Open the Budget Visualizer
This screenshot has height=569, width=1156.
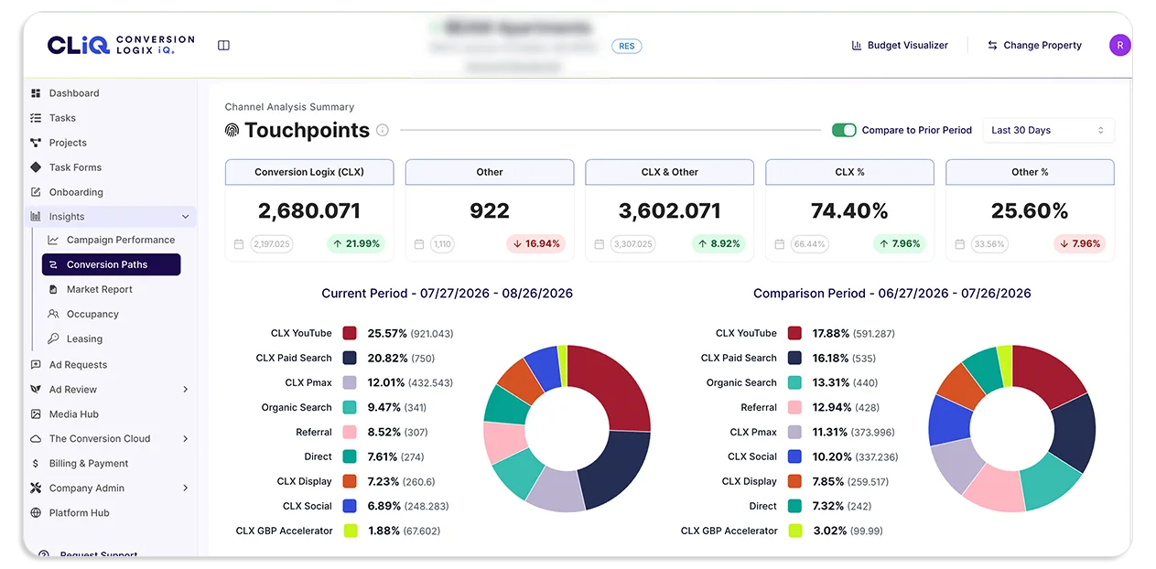pyautogui.click(x=900, y=45)
